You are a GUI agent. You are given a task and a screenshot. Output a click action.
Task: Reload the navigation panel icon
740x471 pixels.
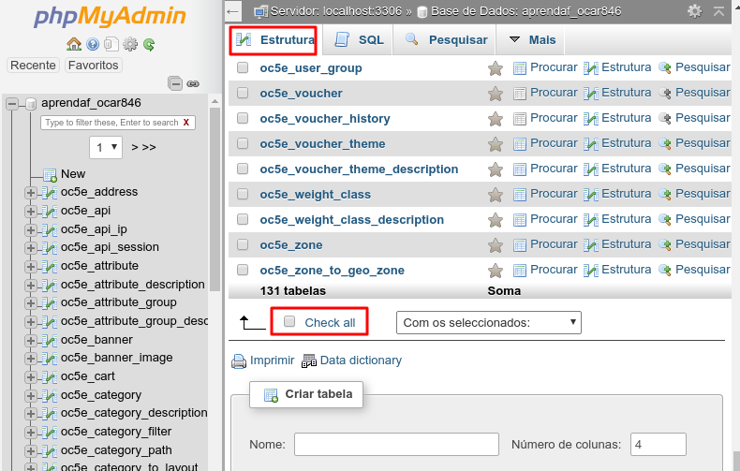click(x=149, y=44)
